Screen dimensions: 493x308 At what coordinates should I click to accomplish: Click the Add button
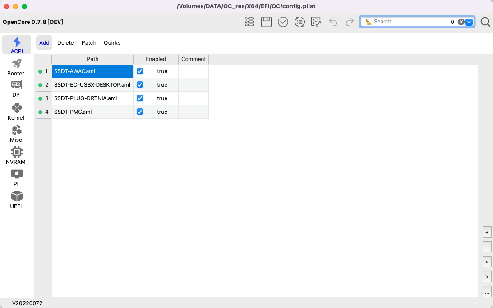(44, 42)
